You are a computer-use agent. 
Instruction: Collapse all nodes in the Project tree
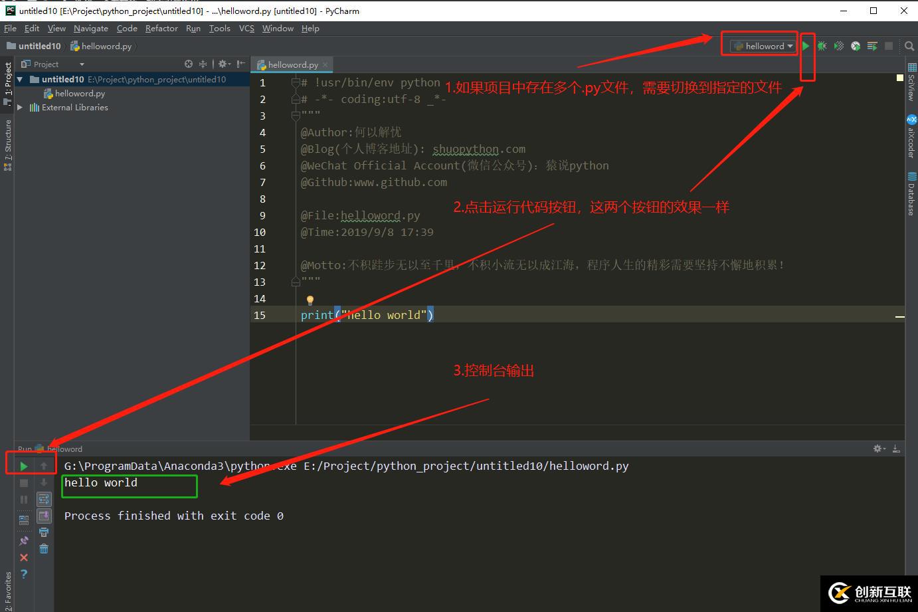(x=203, y=64)
